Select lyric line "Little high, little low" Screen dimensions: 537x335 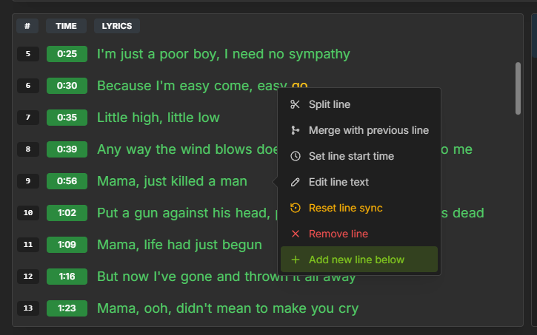(159, 118)
